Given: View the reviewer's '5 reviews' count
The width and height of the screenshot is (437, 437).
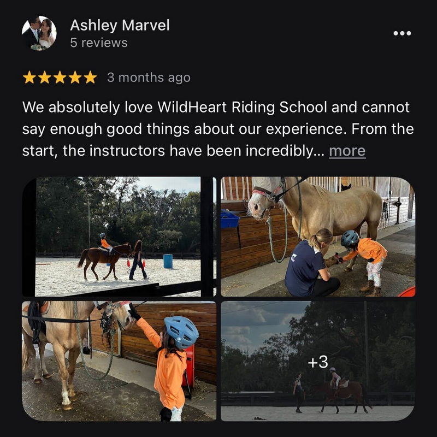Looking at the screenshot, I should [99, 43].
